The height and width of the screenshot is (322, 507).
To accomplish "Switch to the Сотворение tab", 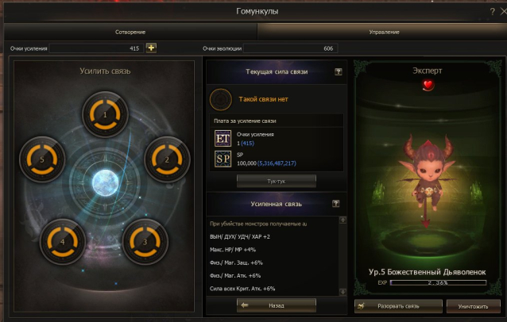I will pos(130,32).
